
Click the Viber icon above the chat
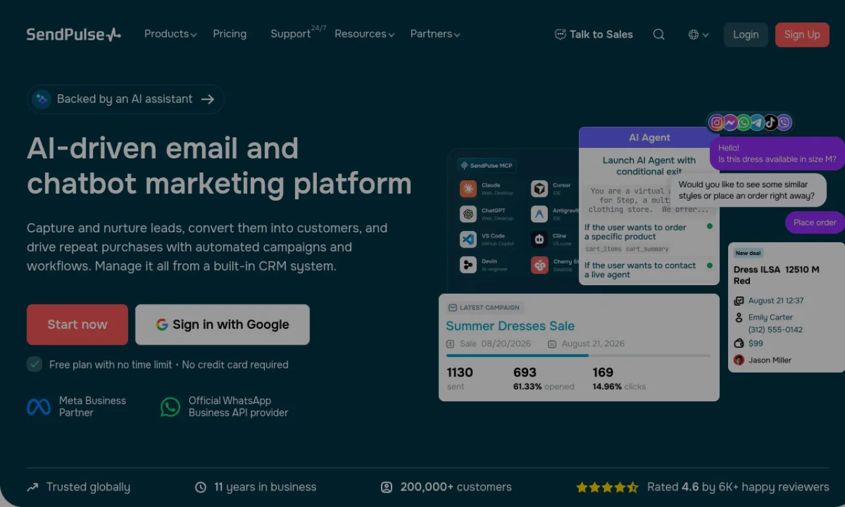tap(784, 123)
